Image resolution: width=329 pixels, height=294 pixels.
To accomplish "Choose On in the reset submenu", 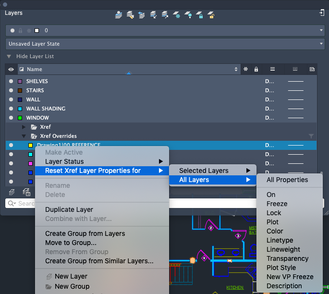I will point(290,195).
